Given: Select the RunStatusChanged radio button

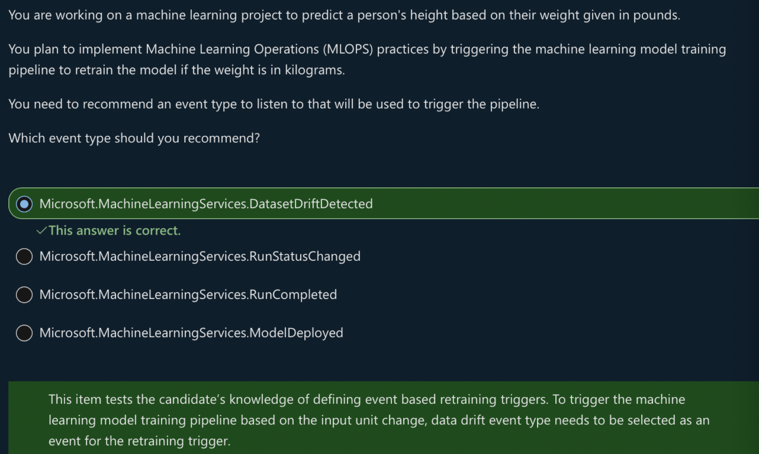Looking at the screenshot, I should click(24, 257).
